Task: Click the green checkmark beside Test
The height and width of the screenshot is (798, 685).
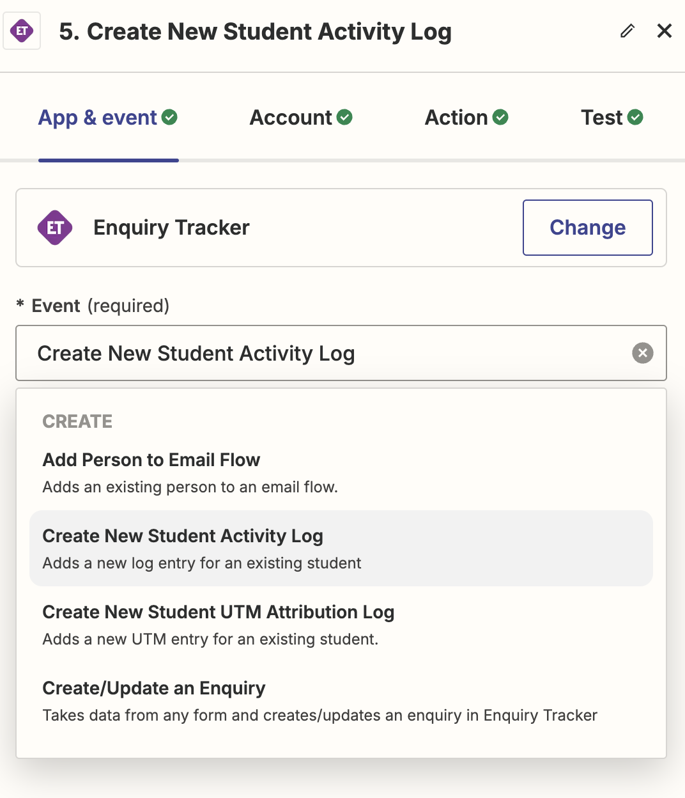Action: pyautogui.click(x=635, y=117)
